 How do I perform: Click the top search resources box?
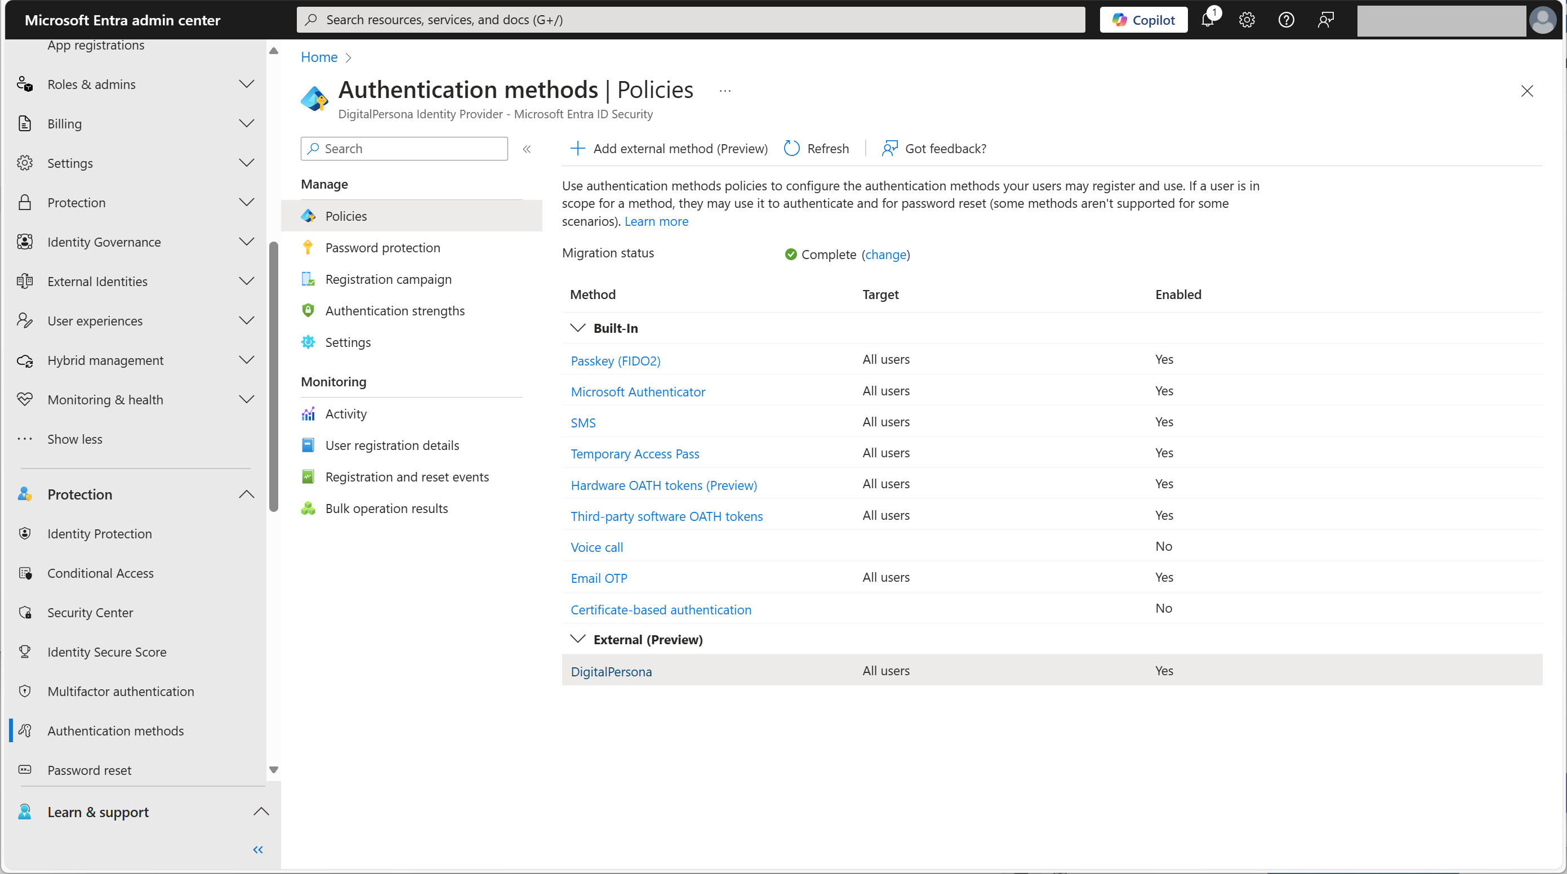click(691, 20)
